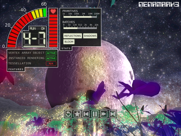Toggle the SHADOWS effect button
The height and width of the screenshot is (136, 181).
click(x=90, y=36)
